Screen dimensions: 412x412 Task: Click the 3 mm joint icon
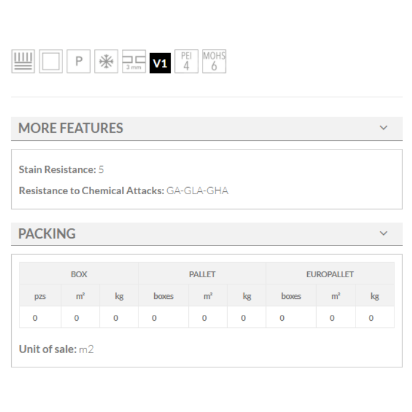point(134,62)
